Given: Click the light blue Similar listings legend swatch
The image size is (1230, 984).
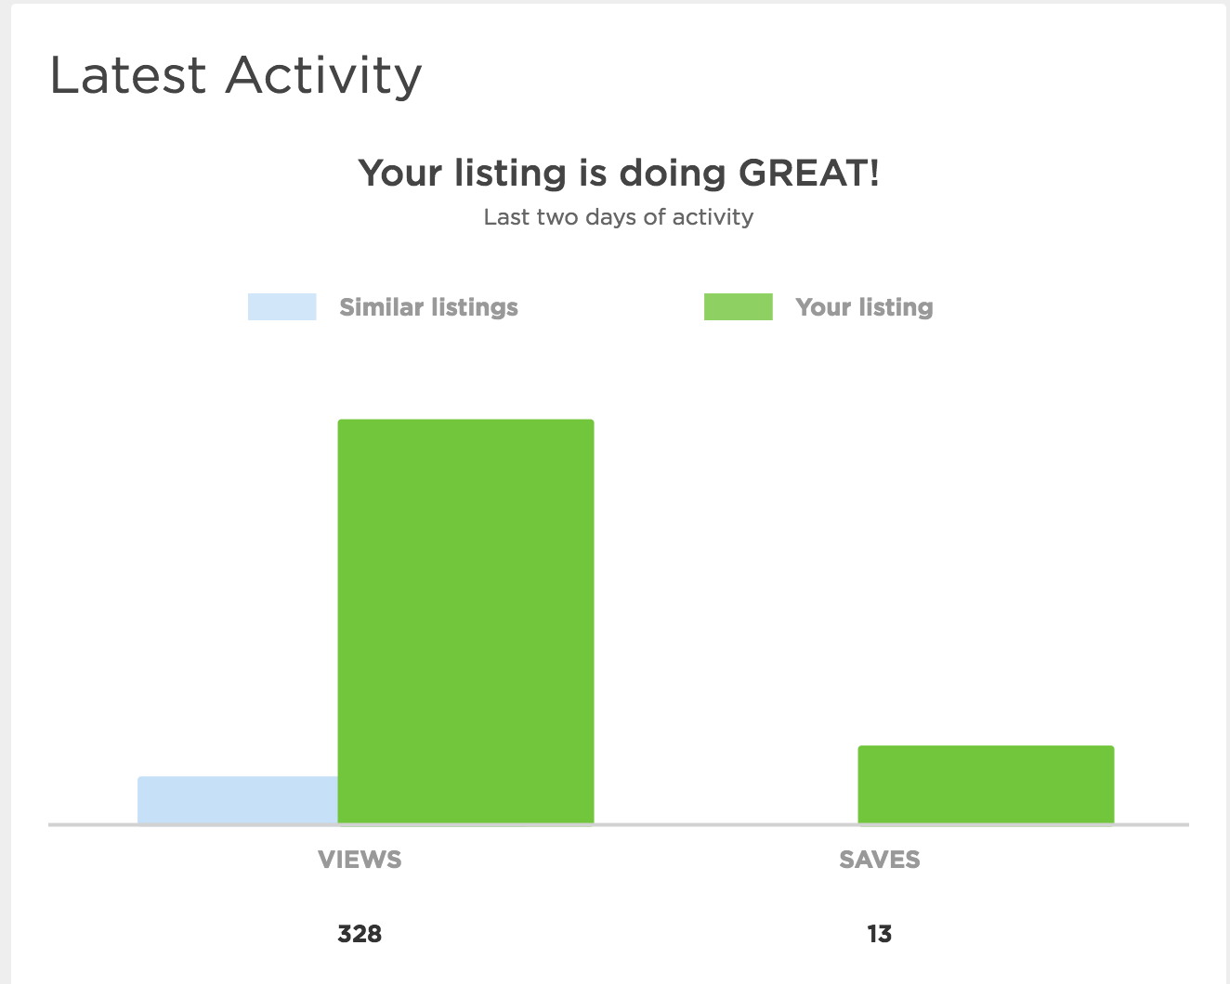Looking at the screenshot, I should click(281, 307).
